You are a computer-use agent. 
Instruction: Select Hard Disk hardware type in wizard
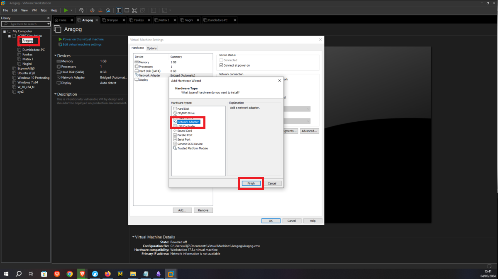[183, 109]
